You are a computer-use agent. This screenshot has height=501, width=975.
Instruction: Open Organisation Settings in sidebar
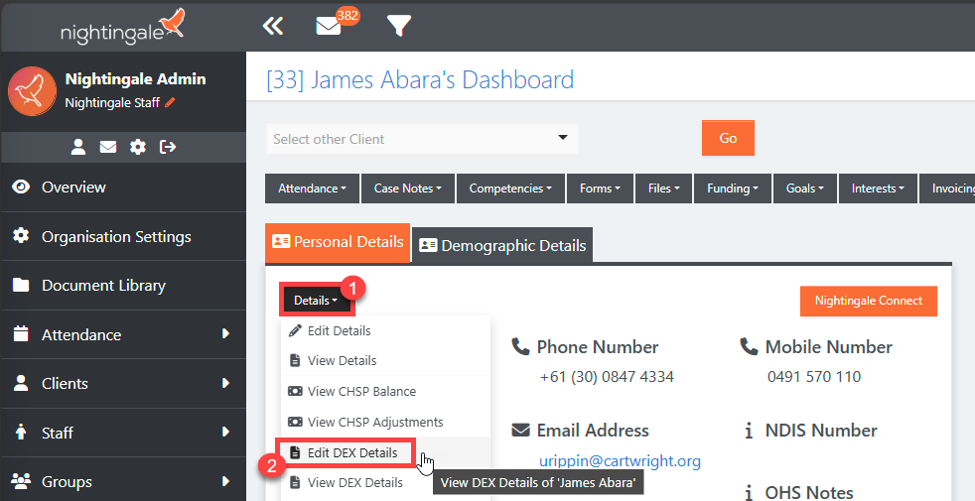[x=123, y=236]
